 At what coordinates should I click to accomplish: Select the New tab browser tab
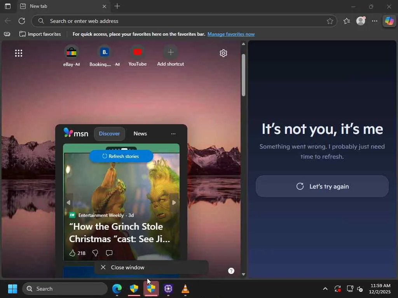pos(63,6)
